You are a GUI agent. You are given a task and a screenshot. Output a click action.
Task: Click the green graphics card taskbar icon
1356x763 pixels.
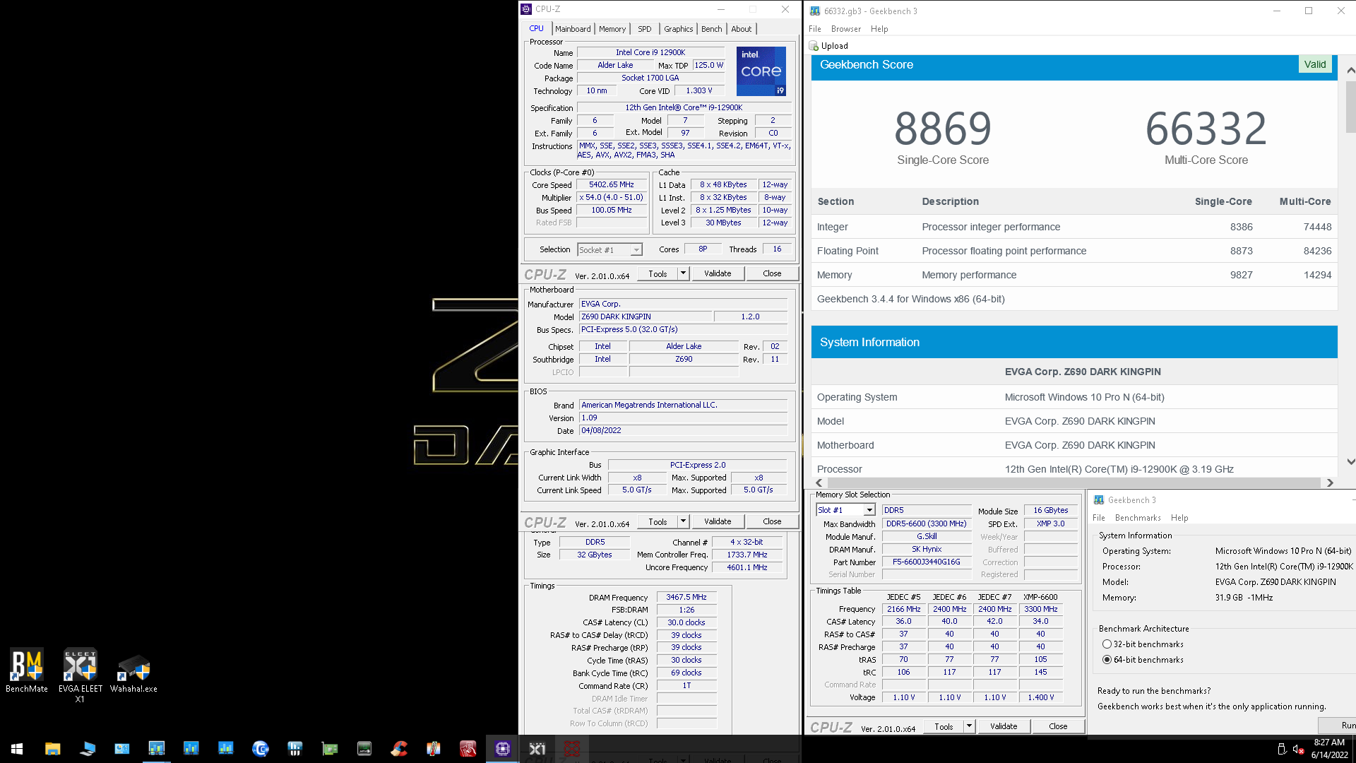coord(330,749)
